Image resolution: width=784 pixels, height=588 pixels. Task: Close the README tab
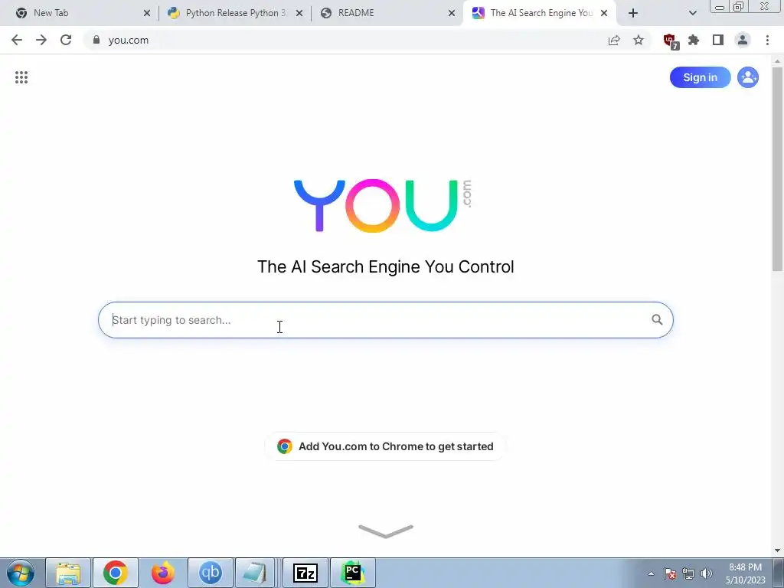pos(452,13)
